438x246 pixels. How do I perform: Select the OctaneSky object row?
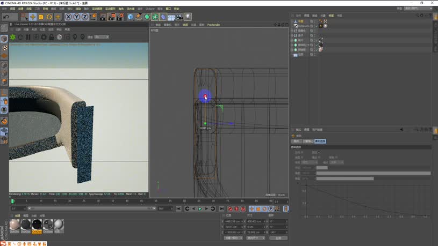(x=304, y=26)
